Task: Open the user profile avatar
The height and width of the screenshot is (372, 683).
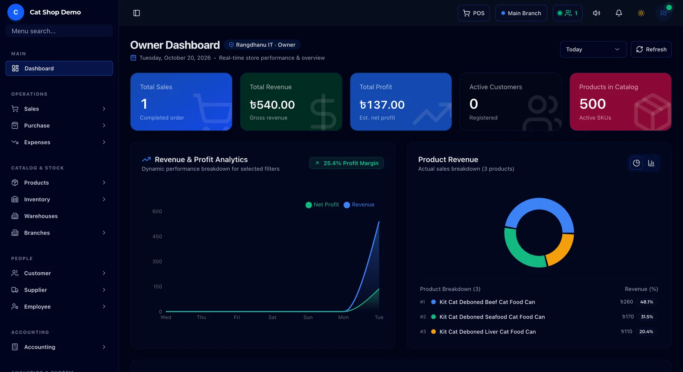Action: [663, 13]
